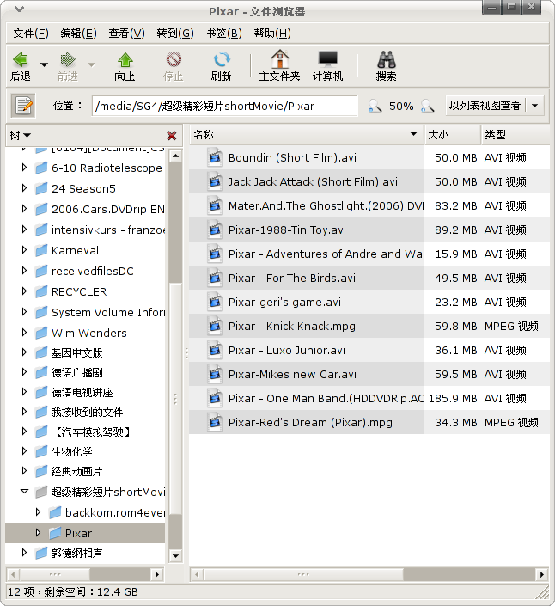The image size is (555, 606).
Task: Launch file search with binoculars icon
Action: pyautogui.click(x=386, y=65)
